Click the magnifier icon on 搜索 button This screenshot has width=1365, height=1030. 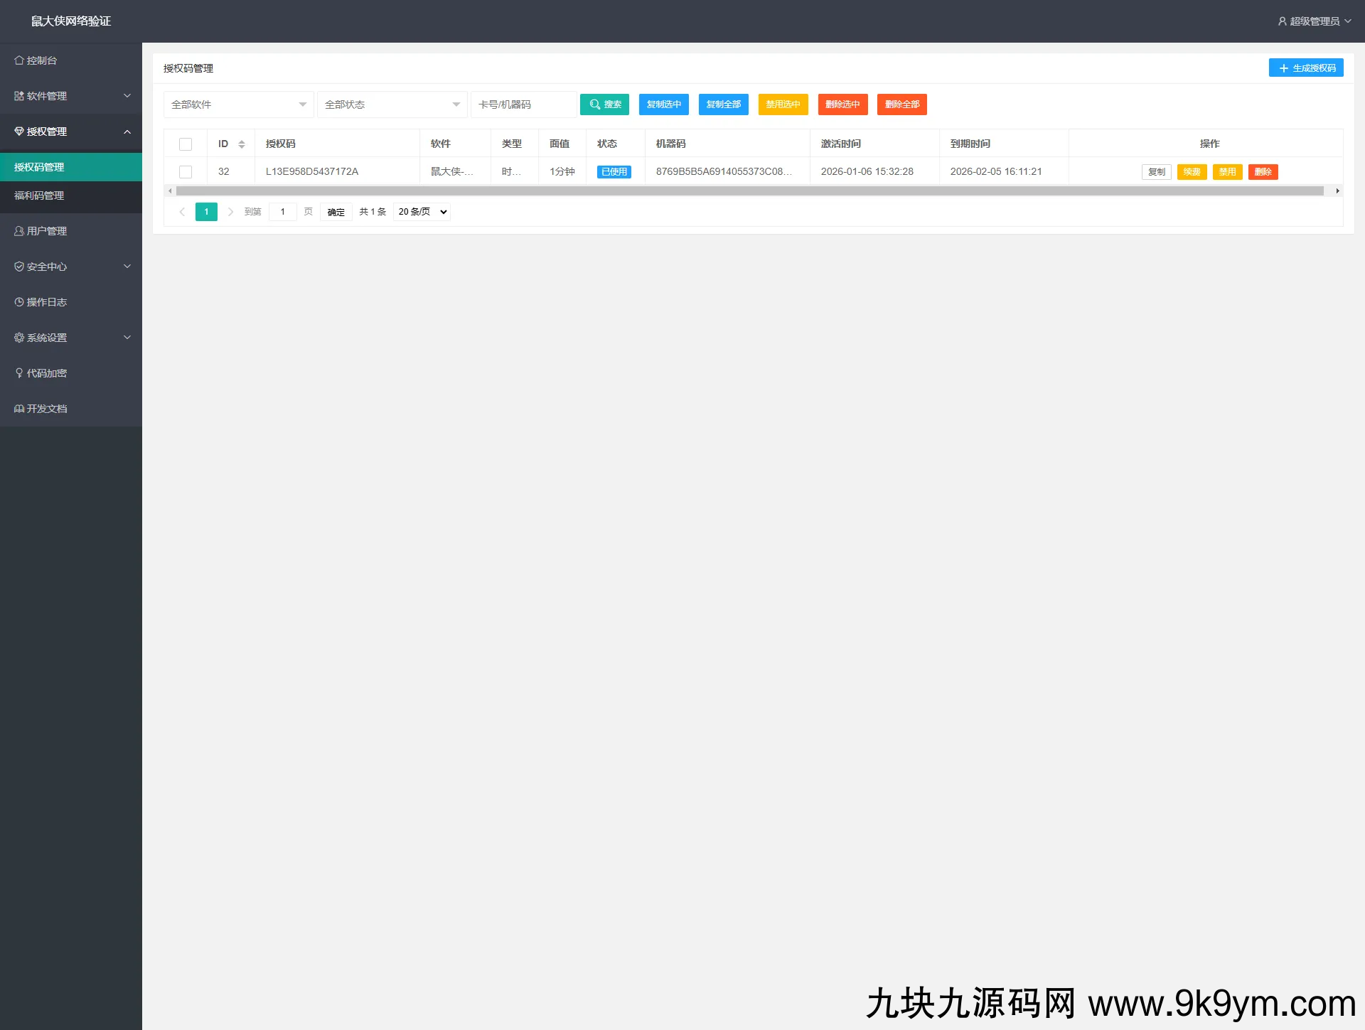point(594,104)
